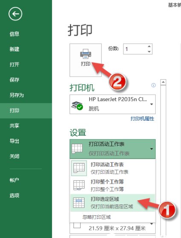The image size is (181, 238).
Task: Select the highlighted 打印 sidebar item
Action: (26, 110)
